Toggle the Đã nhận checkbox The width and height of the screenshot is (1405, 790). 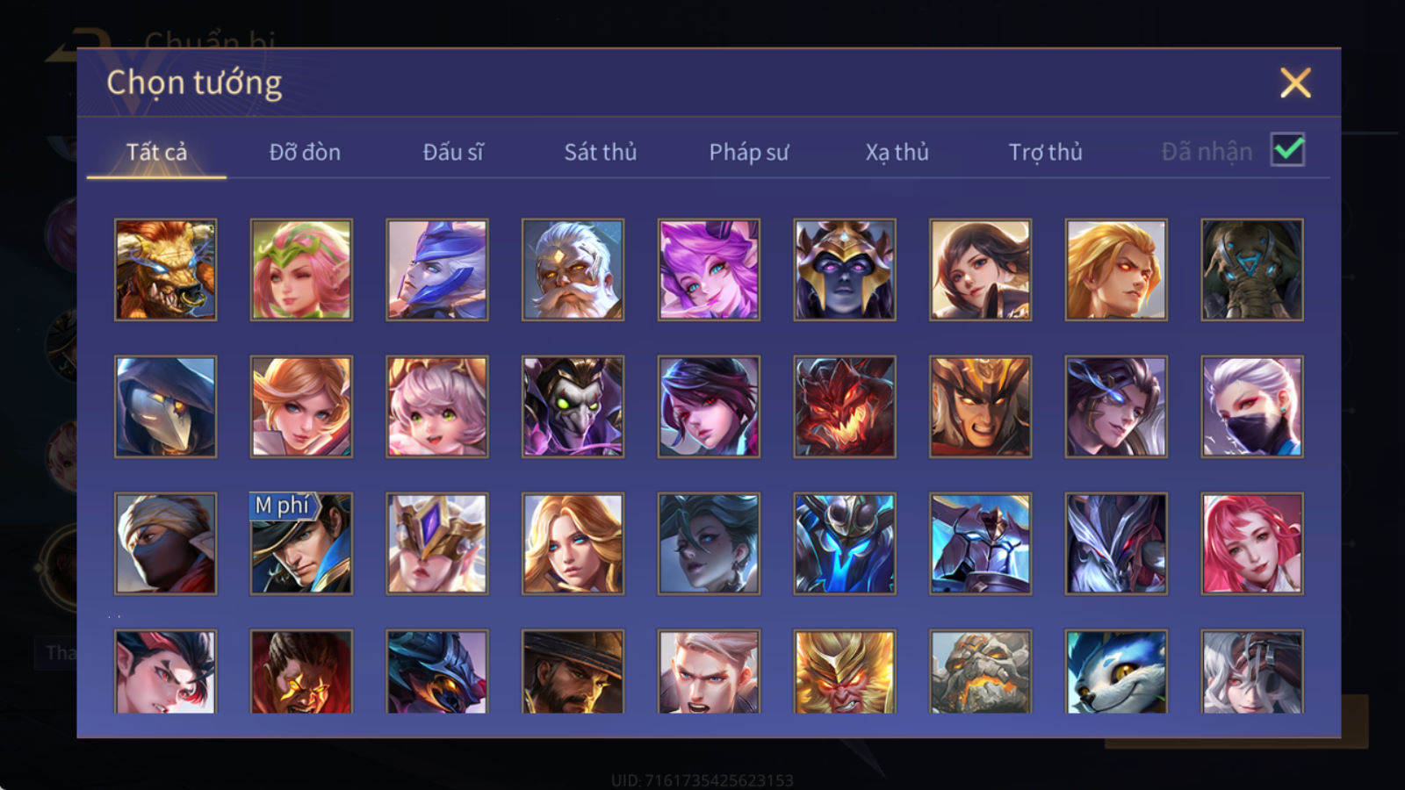pos(1288,150)
